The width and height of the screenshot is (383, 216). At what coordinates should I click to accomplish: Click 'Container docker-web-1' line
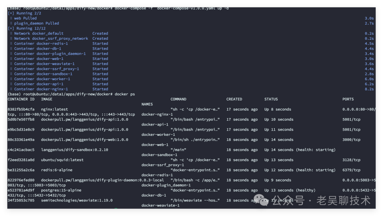pyautogui.click(x=39, y=59)
